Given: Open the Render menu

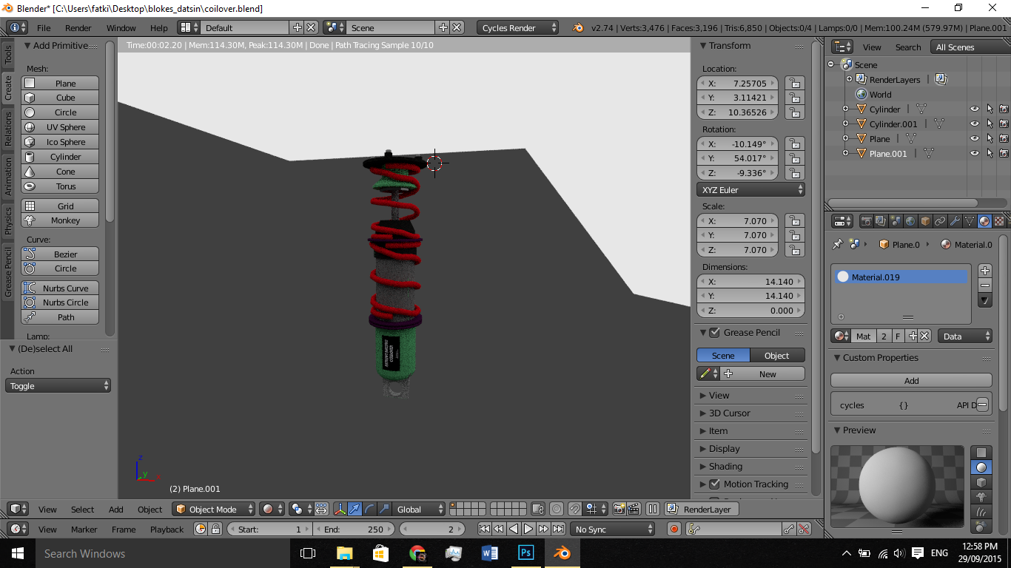Looking at the screenshot, I should 78,28.
